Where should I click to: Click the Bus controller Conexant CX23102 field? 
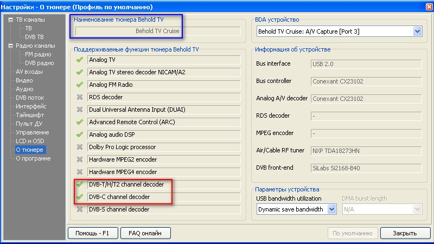click(366, 82)
